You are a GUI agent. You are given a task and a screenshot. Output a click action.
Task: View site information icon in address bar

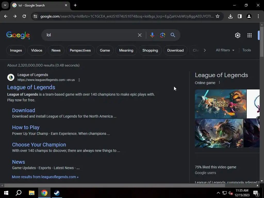[35, 16]
